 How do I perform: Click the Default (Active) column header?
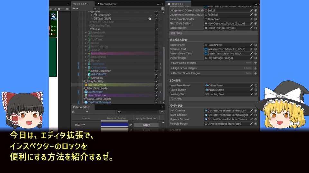click(x=117, y=118)
